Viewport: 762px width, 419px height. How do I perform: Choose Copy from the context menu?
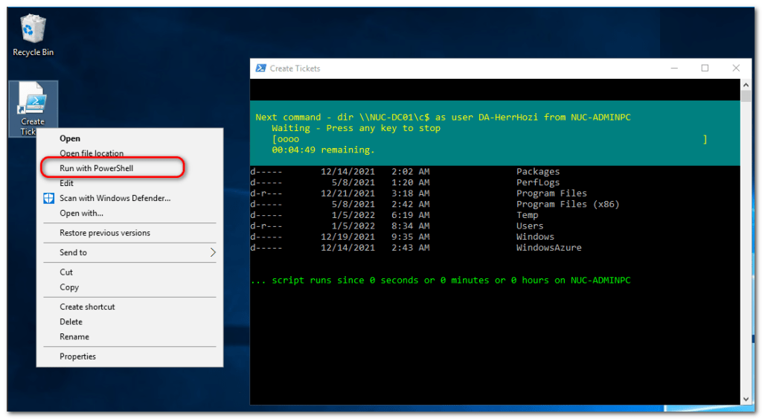(69, 287)
